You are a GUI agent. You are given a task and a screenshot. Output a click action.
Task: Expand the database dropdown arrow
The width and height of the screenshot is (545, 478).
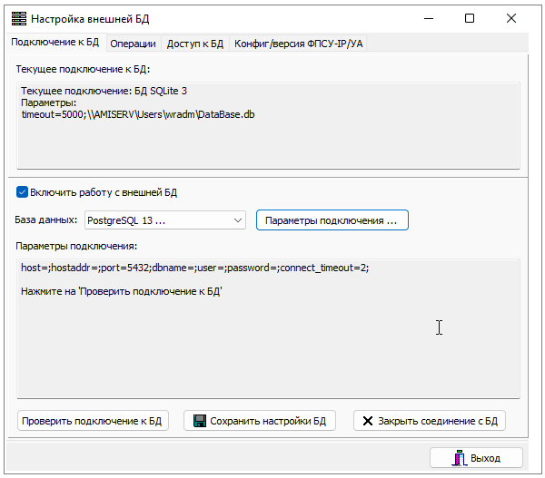238,220
